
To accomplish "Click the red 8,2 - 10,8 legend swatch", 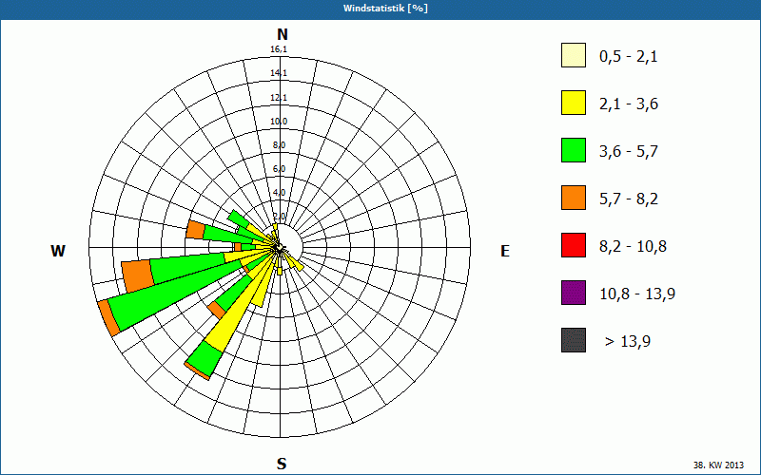I will pos(574,245).
